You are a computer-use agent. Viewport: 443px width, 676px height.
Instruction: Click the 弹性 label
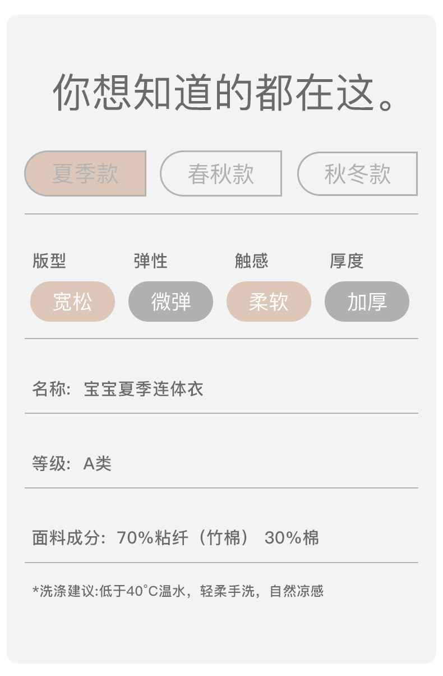[150, 261]
